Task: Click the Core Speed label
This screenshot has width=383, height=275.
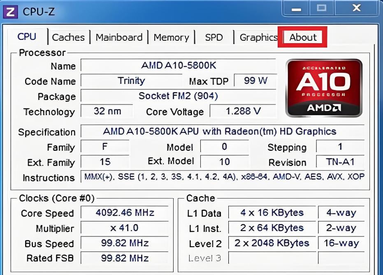Action: point(47,213)
